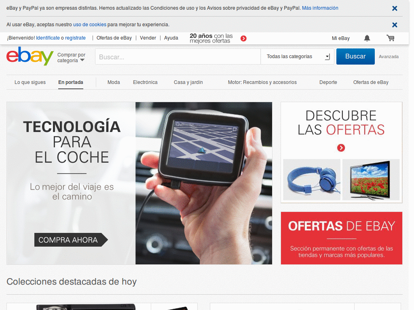Expand Comprar por categoría menu
414x310 pixels.
click(x=71, y=57)
